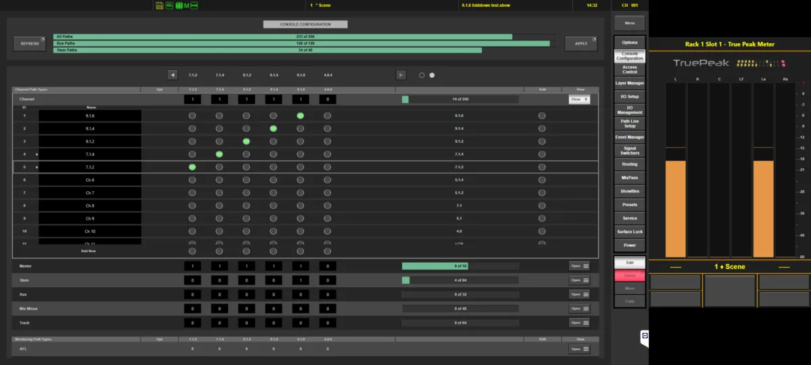Select second page indicator dot
This screenshot has height=365, width=811.
coord(433,75)
